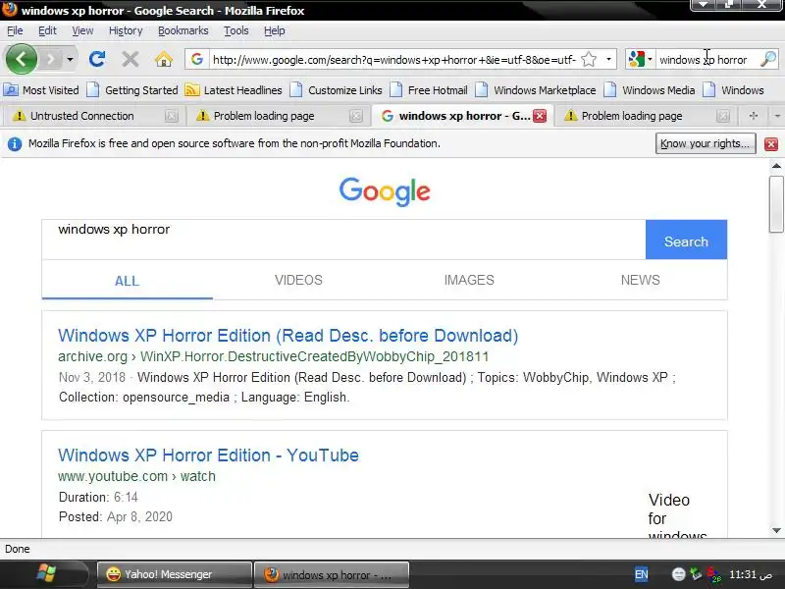Switch to the first Problem loading page tab
Screen dimensions: 785x589
pos(277,116)
